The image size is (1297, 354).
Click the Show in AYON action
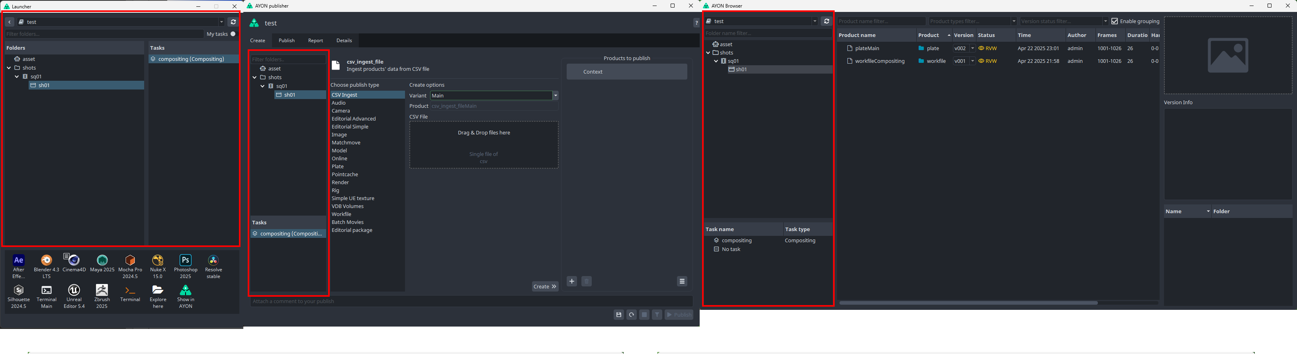point(186,290)
